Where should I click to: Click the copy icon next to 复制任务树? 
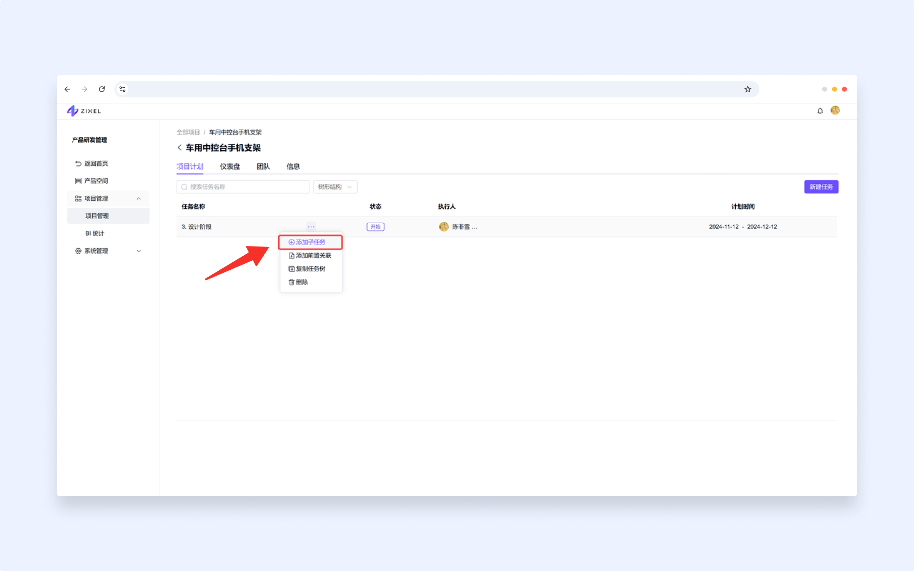[291, 269]
